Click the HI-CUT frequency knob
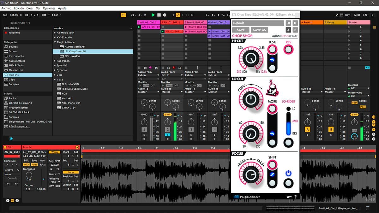The height and width of the screenshot is (213, 379). (250, 58)
